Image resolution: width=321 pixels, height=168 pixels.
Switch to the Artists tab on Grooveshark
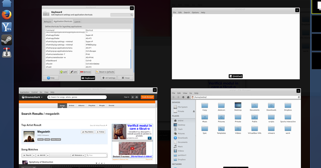tap(71, 105)
